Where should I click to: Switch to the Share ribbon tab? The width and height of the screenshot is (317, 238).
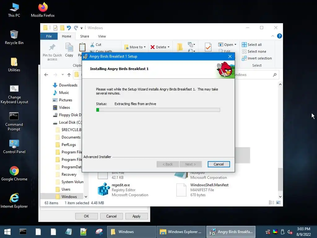click(x=85, y=36)
